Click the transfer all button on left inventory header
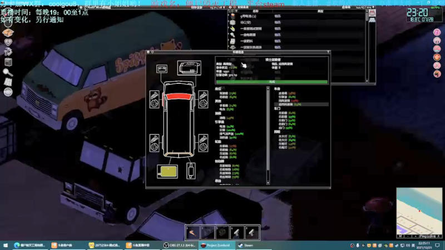 pos(197,7)
